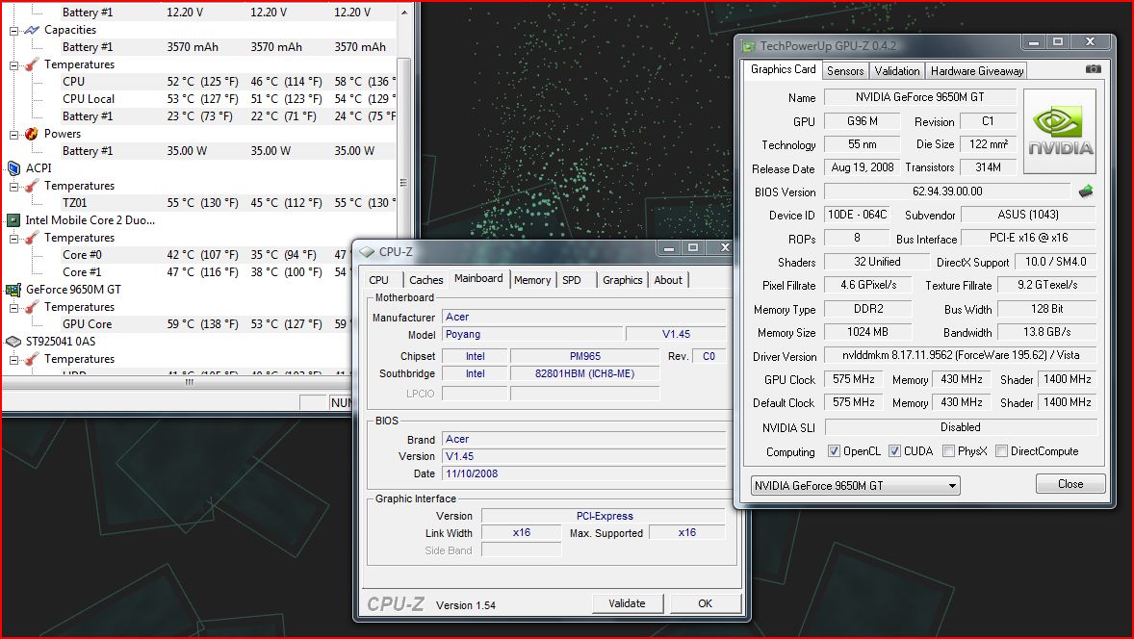The image size is (1134, 639).
Task: Click the Driver Version field in GPU-Z
Action: pos(961,355)
